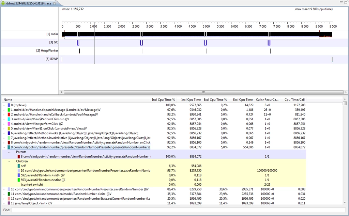Sort by Incl Cpu Time % column
This screenshot has width=349, height=216.
[163, 100]
